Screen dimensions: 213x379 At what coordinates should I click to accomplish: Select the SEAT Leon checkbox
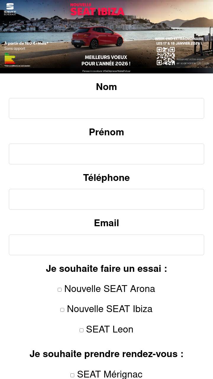81,330
